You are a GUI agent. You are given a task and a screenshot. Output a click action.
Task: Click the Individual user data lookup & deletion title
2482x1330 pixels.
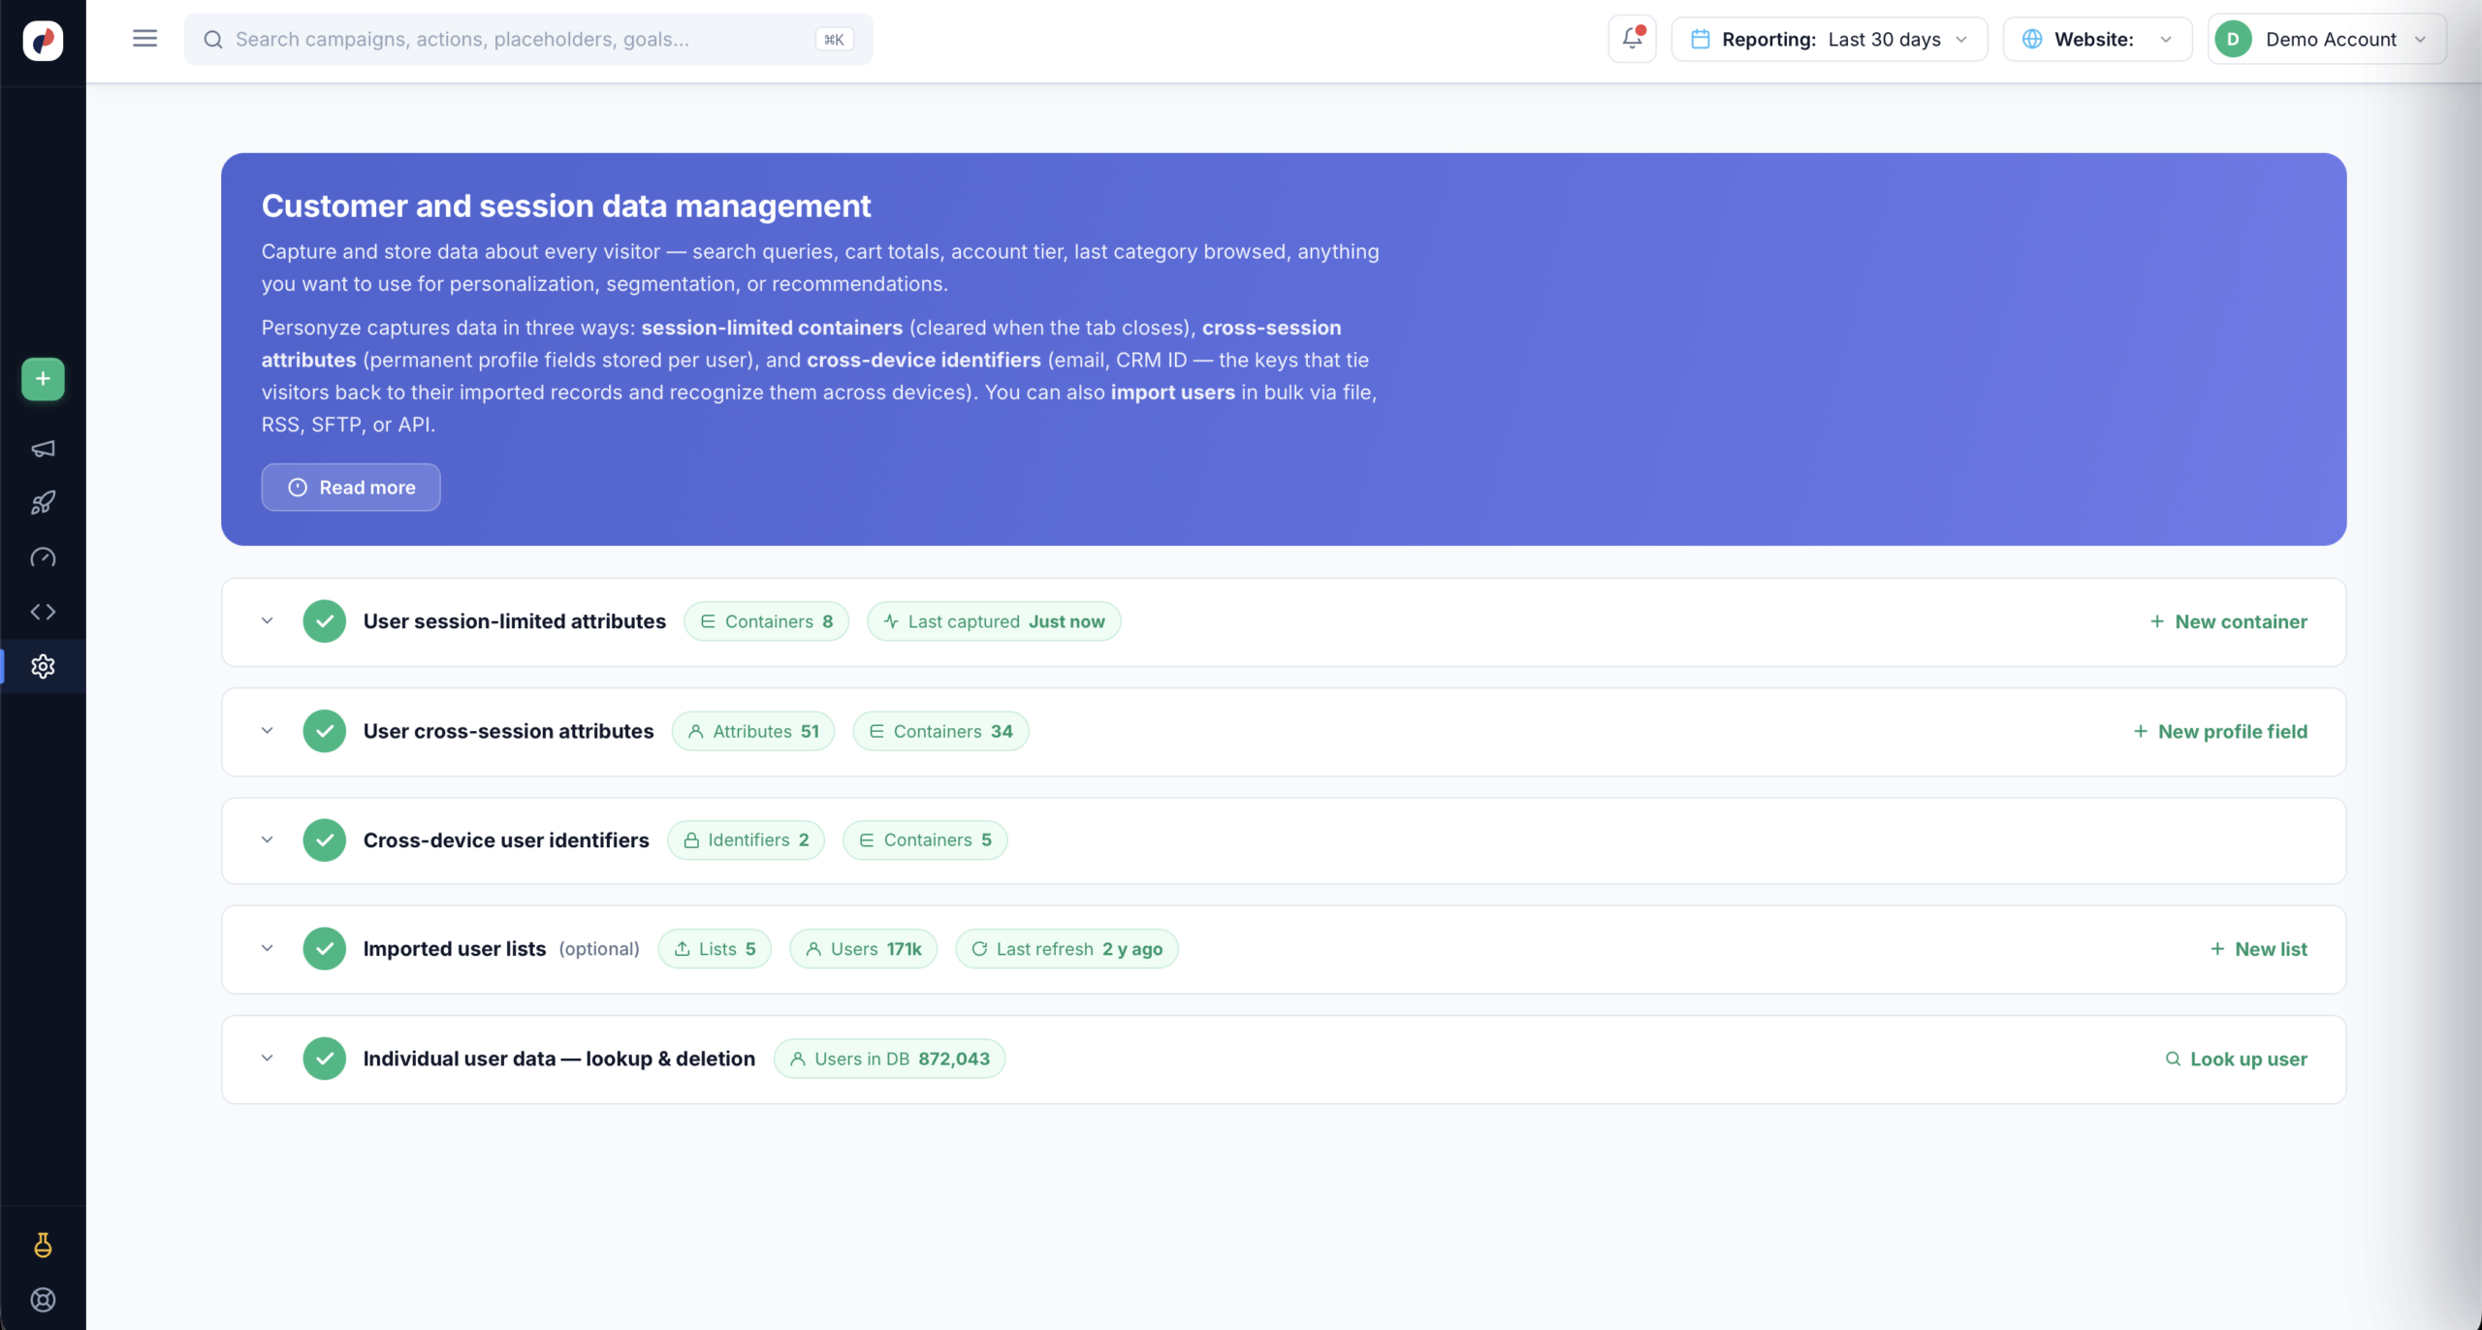(559, 1059)
